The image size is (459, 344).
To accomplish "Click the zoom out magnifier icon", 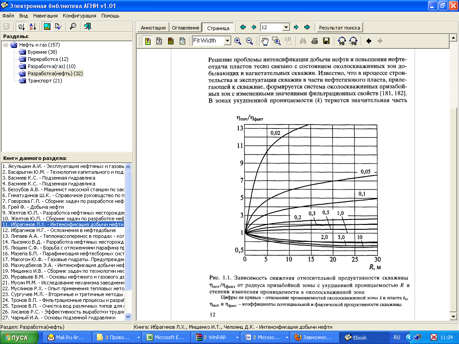I will tap(249, 41).
